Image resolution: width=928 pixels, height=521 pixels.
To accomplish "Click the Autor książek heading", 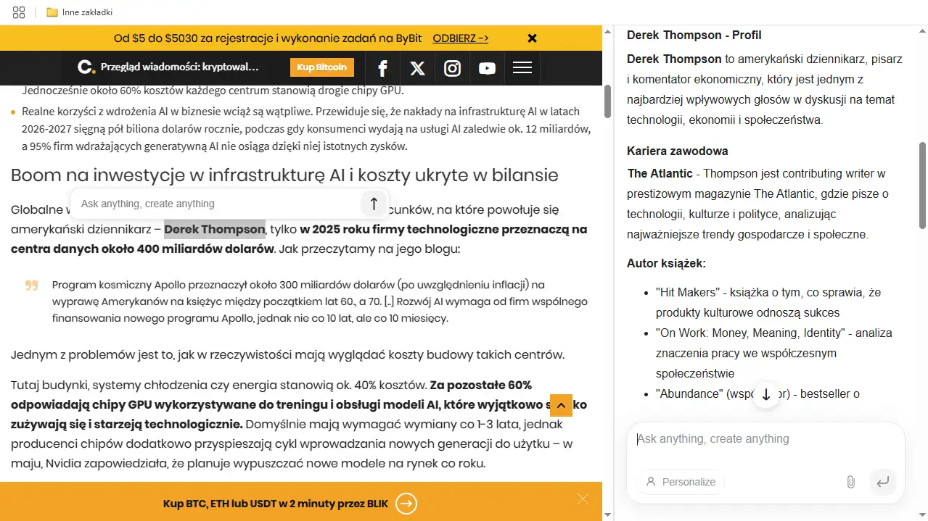I will coord(666,264).
